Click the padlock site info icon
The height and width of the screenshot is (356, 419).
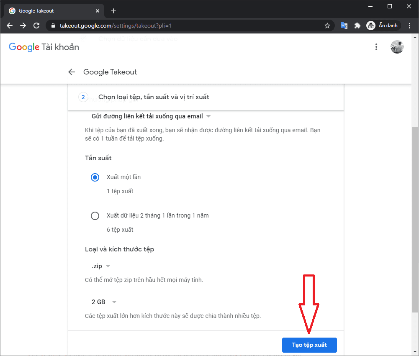pyautogui.click(x=53, y=26)
